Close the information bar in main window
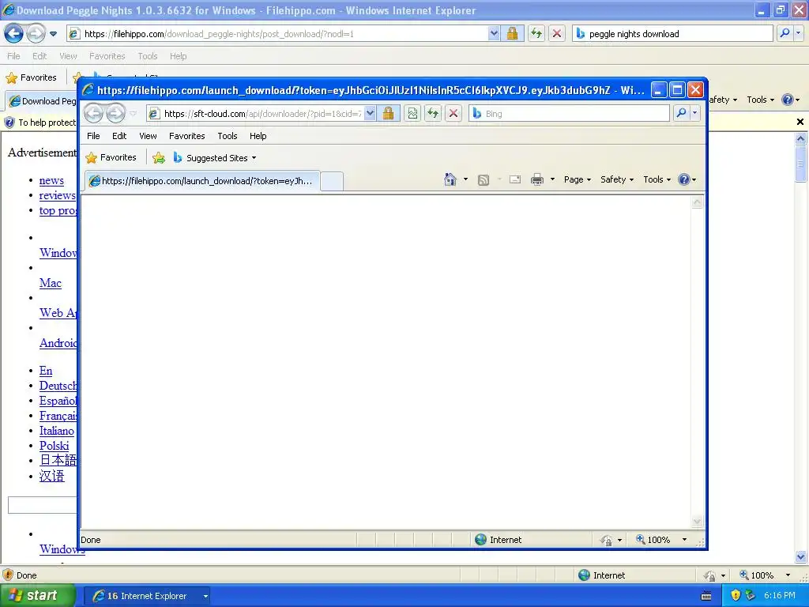Screen dimensions: 809x607 coord(800,122)
